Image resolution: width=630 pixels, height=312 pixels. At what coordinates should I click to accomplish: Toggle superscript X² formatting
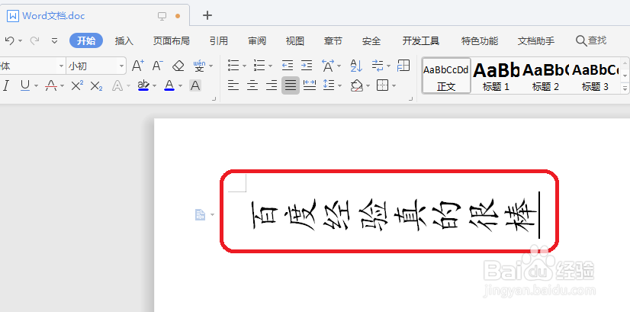pos(77,85)
